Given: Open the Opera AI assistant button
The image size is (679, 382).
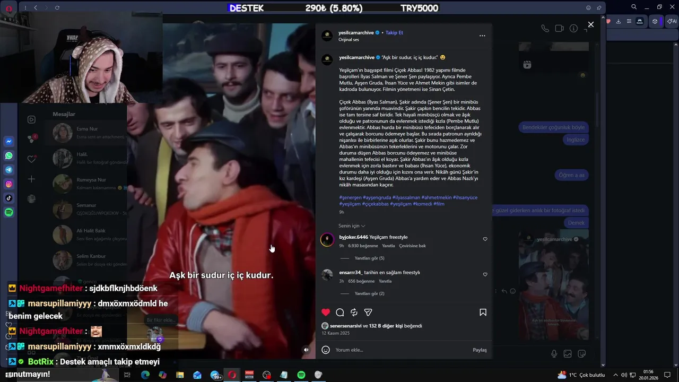Looking at the screenshot, I should click(672, 21).
